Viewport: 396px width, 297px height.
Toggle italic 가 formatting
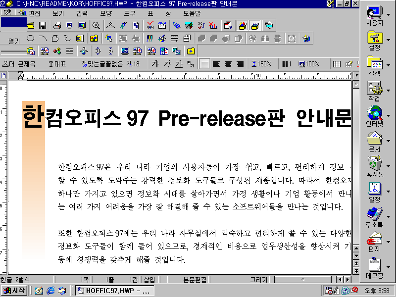point(167,64)
